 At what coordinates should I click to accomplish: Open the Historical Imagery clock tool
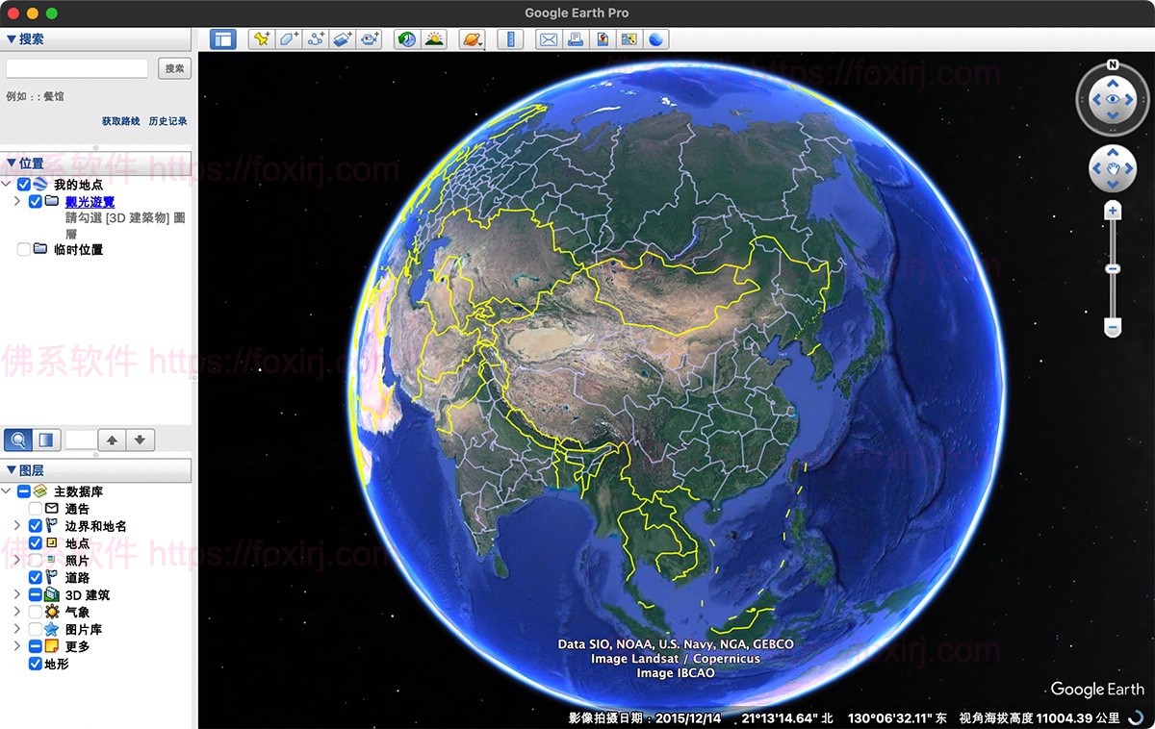(405, 38)
